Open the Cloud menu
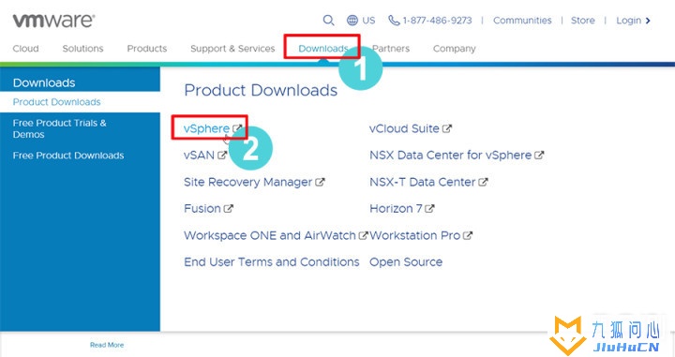This screenshot has height=357, width=675. [26, 49]
